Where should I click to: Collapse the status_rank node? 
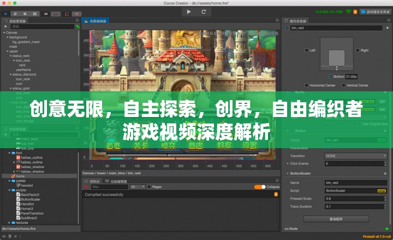click(10, 56)
